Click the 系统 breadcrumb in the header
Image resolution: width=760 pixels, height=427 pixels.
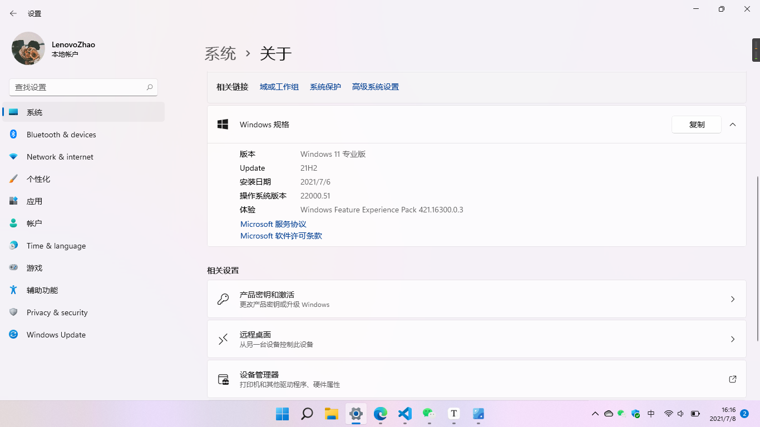coord(220,53)
